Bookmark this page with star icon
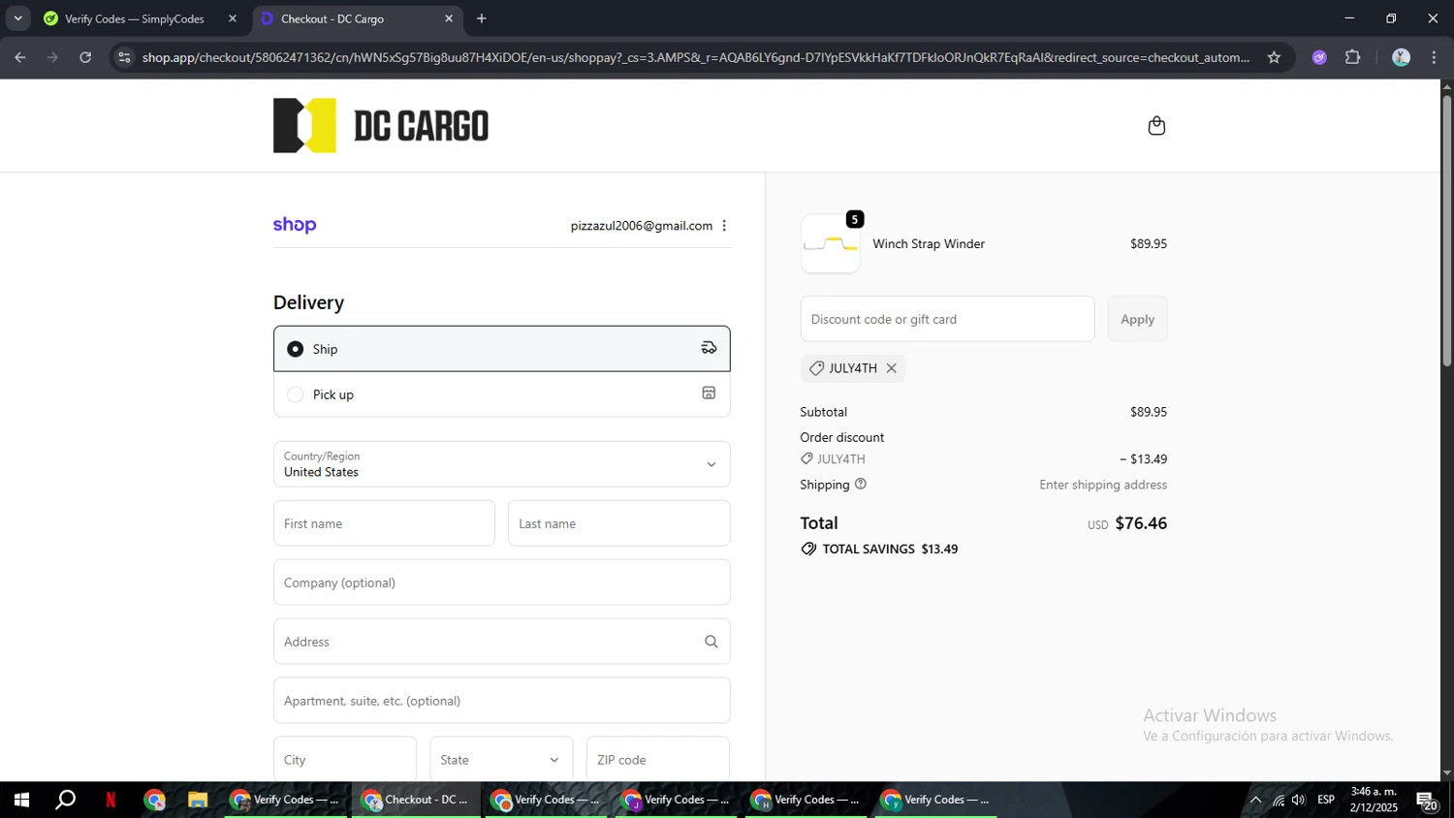The height and width of the screenshot is (818, 1454). (x=1274, y=57)
